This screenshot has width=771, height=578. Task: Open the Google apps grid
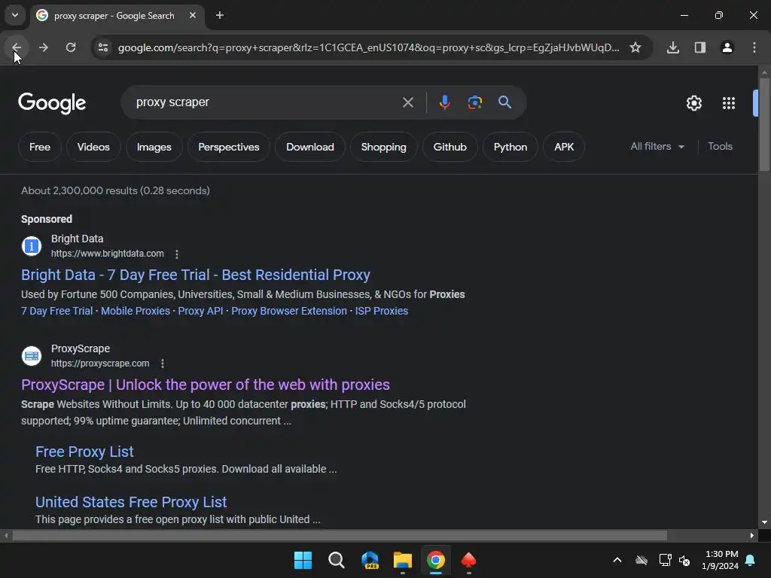[x=728, y=102]
